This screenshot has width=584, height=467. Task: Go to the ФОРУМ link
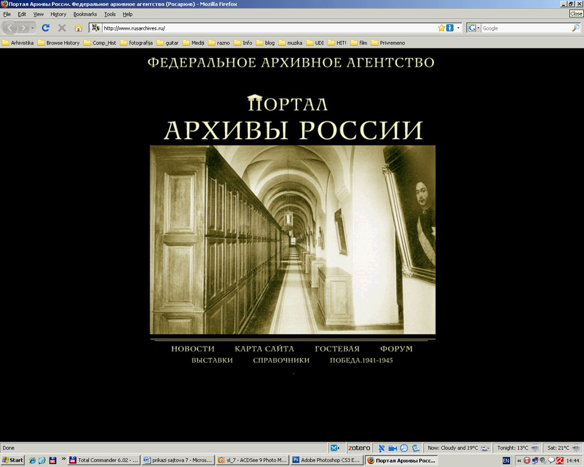396,349
